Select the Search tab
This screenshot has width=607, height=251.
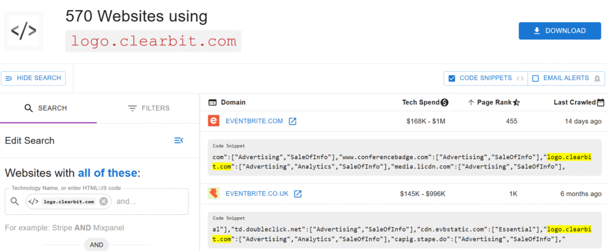point(45,108)
